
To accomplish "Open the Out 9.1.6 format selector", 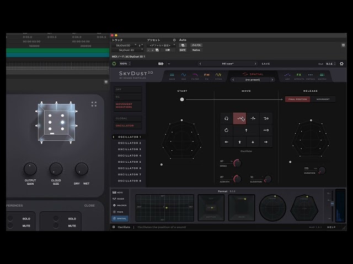I will click(x=331, y=64).
